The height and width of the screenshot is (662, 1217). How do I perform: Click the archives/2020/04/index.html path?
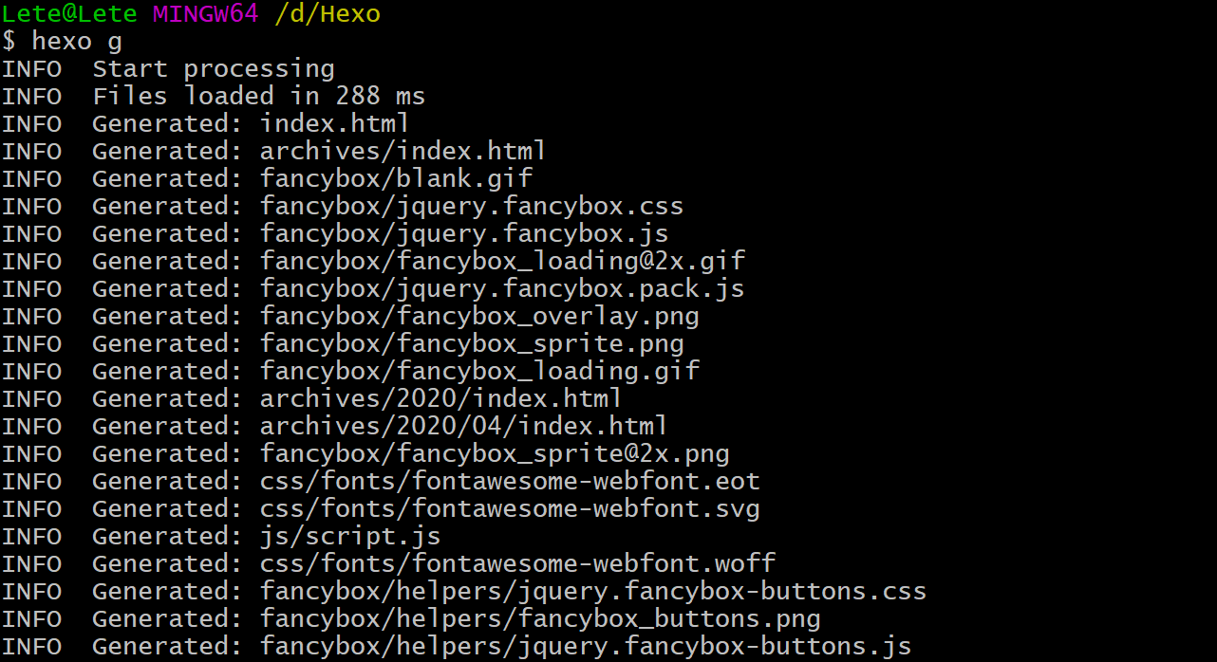463,427
